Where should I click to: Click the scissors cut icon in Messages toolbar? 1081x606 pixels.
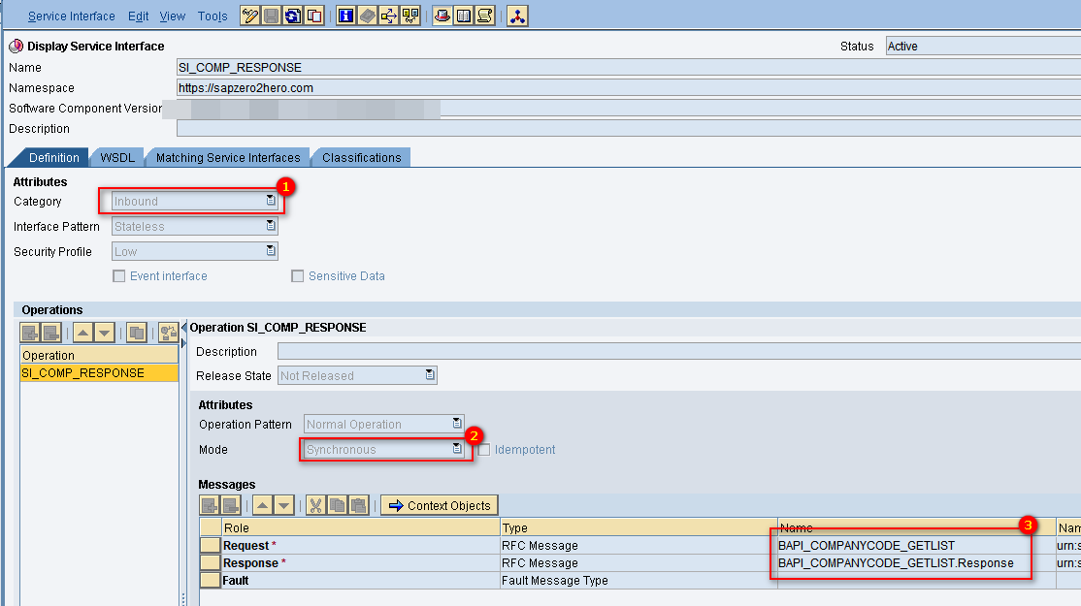[315, 505]
